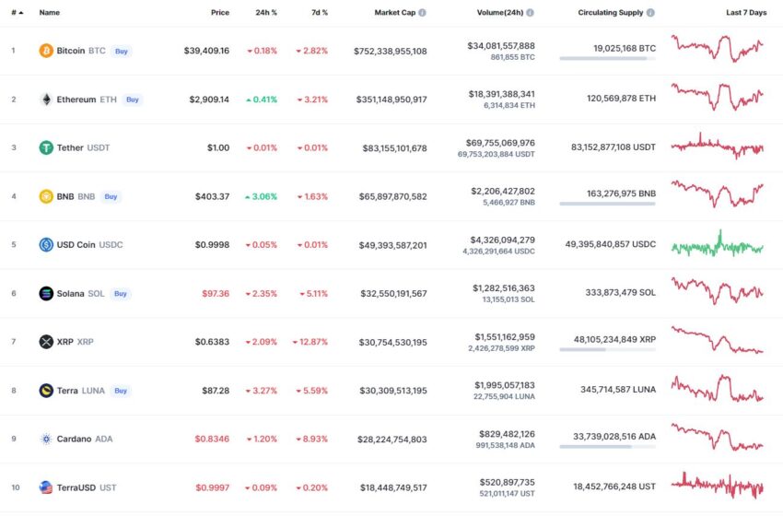Sort table by 24h % header
Screen dimensions: 783x516
pyautogui.click(x=266, y=13)
